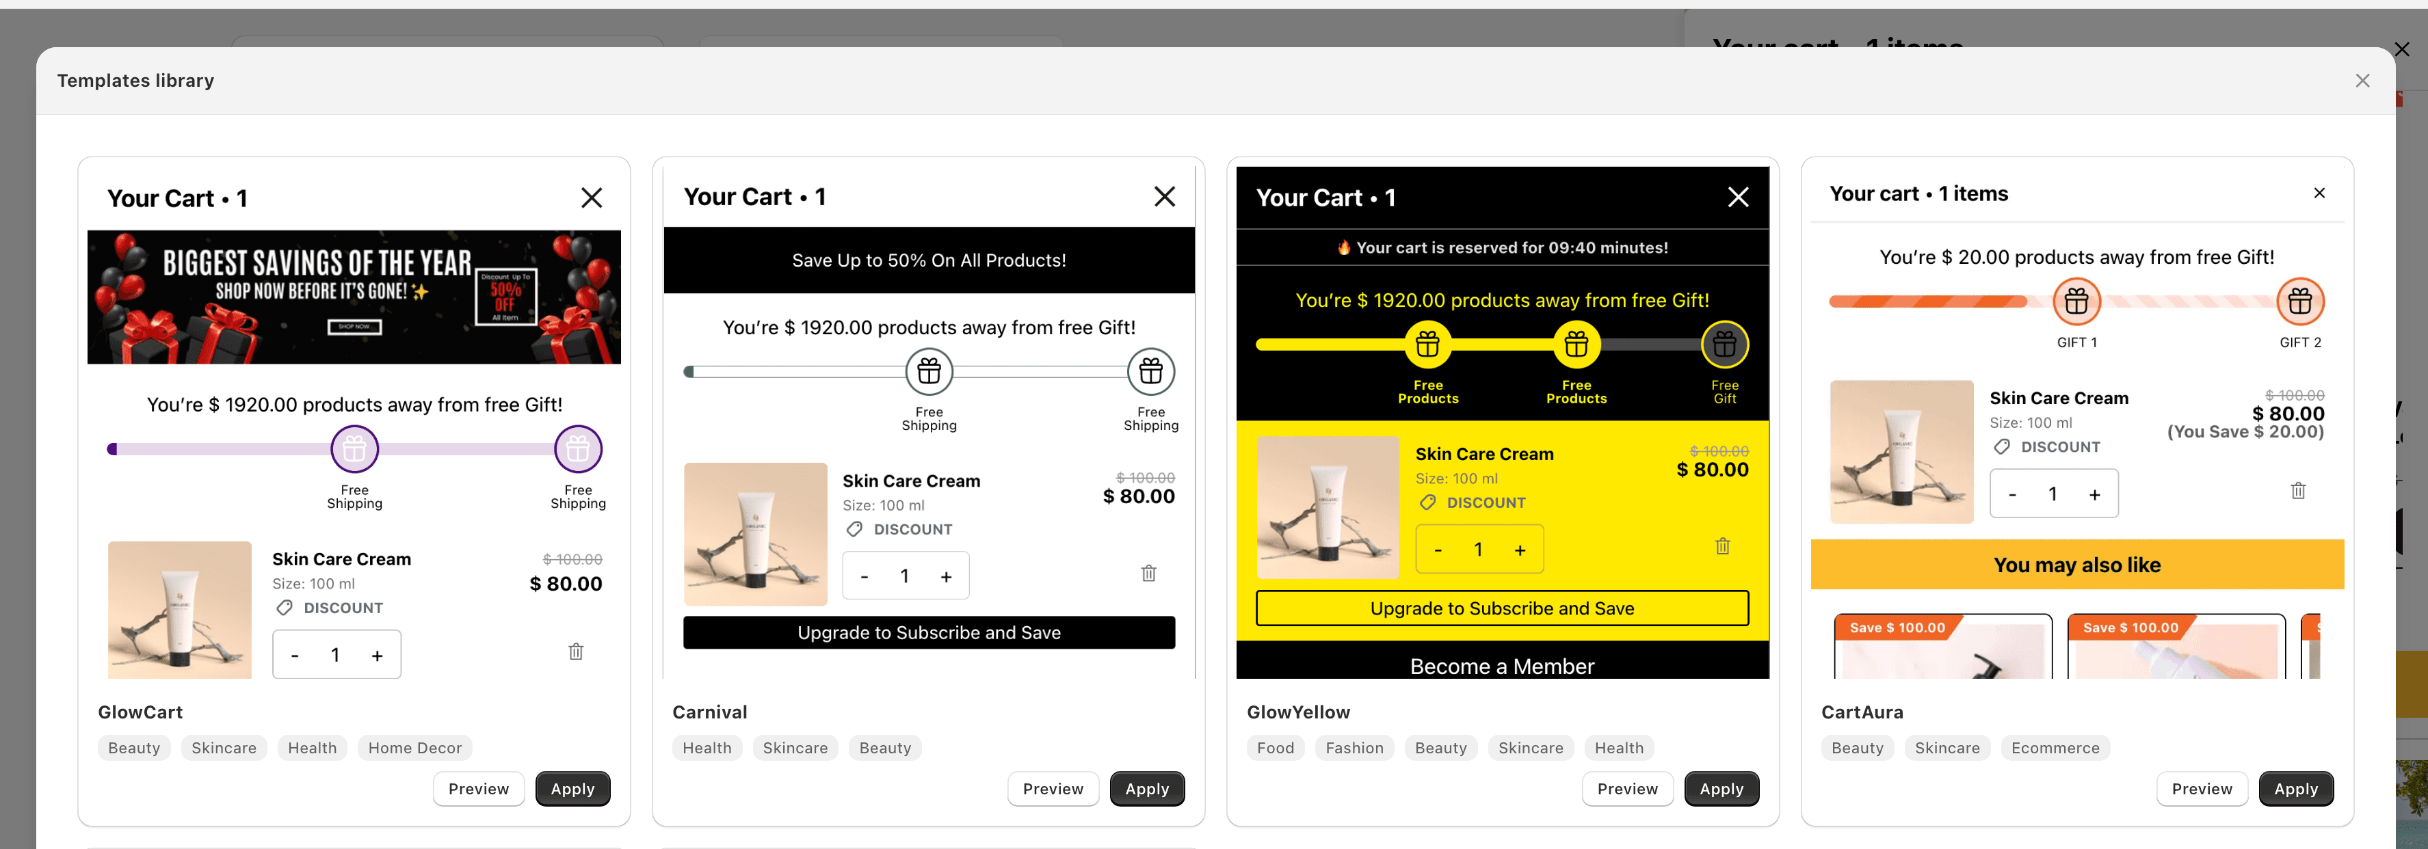Screen dimensions: 2428x849
Task: Click GlowYellow's first Free Products gift icon
Action: (x=1428, y=345)
